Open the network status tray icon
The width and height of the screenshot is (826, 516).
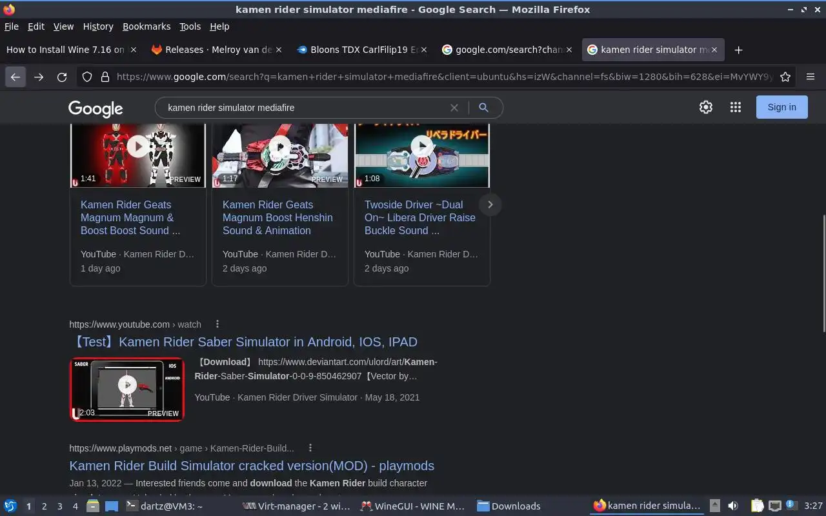pyautogui.click(x=775, y=506)
